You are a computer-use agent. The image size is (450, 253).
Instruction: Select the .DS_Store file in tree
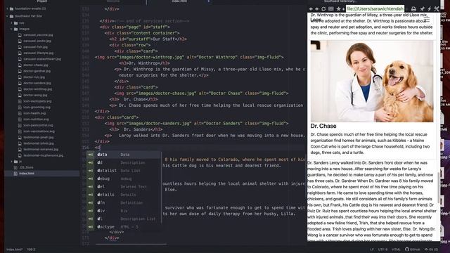click(27, 167)
